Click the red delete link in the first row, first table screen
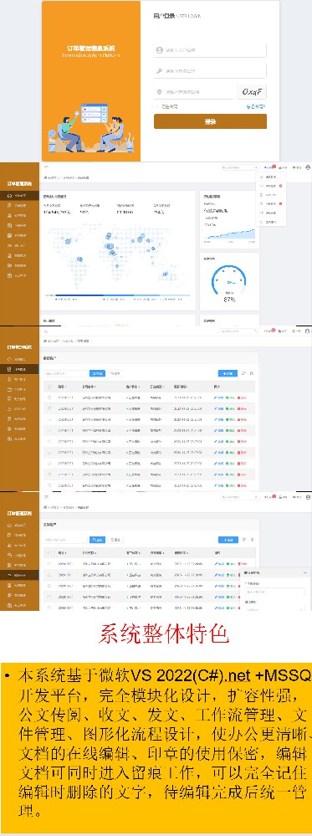This screenshot has width=312, height=836. [242, 397]
